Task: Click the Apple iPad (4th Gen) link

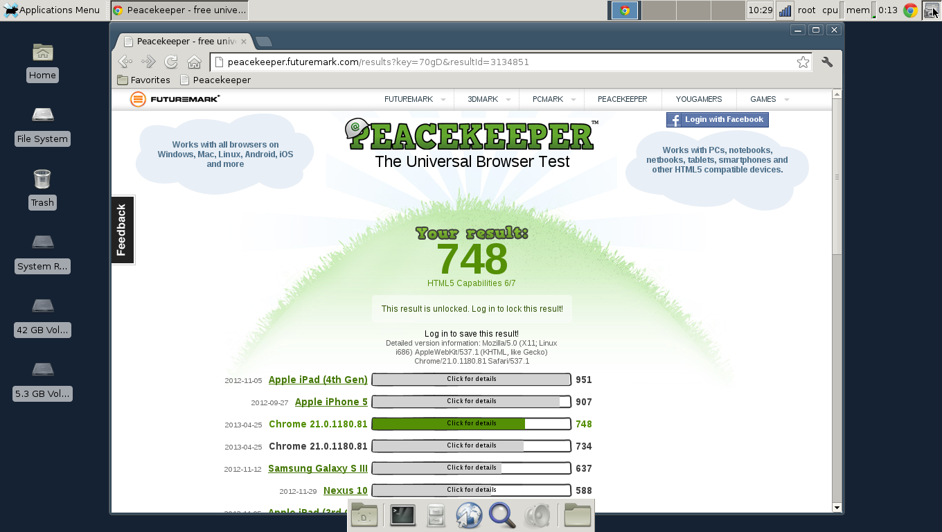Action: [318, 380]
